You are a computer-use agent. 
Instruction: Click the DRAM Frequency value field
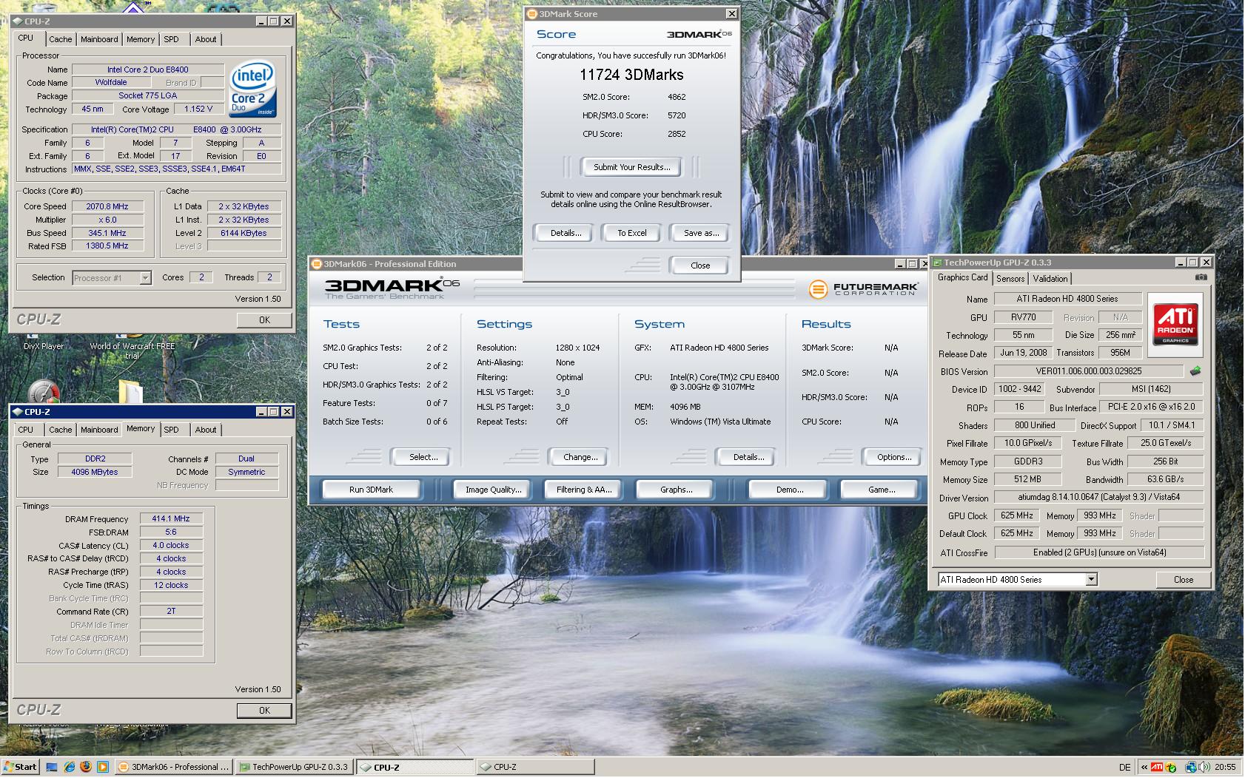[171, 519]
